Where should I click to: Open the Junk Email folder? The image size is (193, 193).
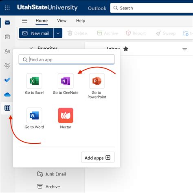pos(52,174)
